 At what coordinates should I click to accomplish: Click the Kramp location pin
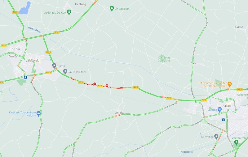[x=54, y=66]
